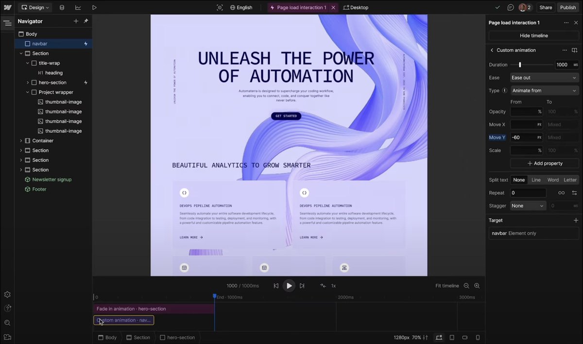
Task: Collapse the title-wrap tree item
Action: (28, 63)
